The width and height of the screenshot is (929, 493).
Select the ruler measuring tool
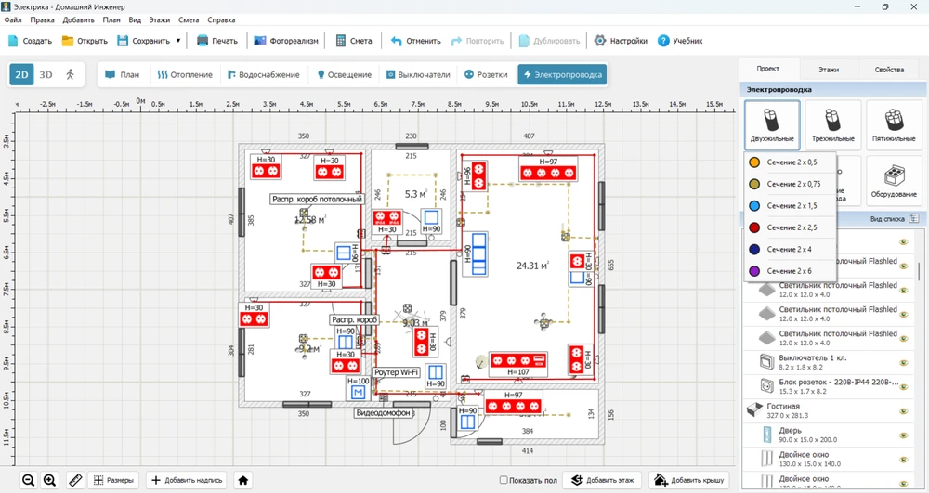72,480
